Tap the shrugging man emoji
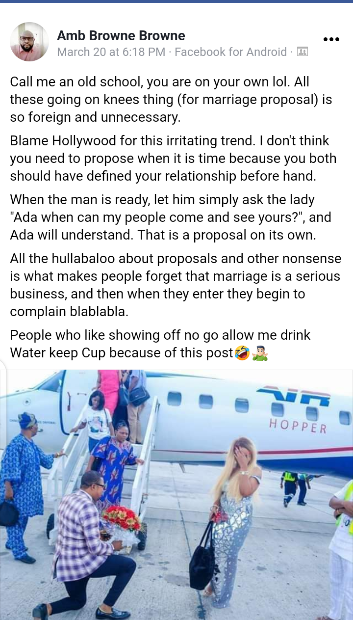The image size is (353, 620). point(259,352)
